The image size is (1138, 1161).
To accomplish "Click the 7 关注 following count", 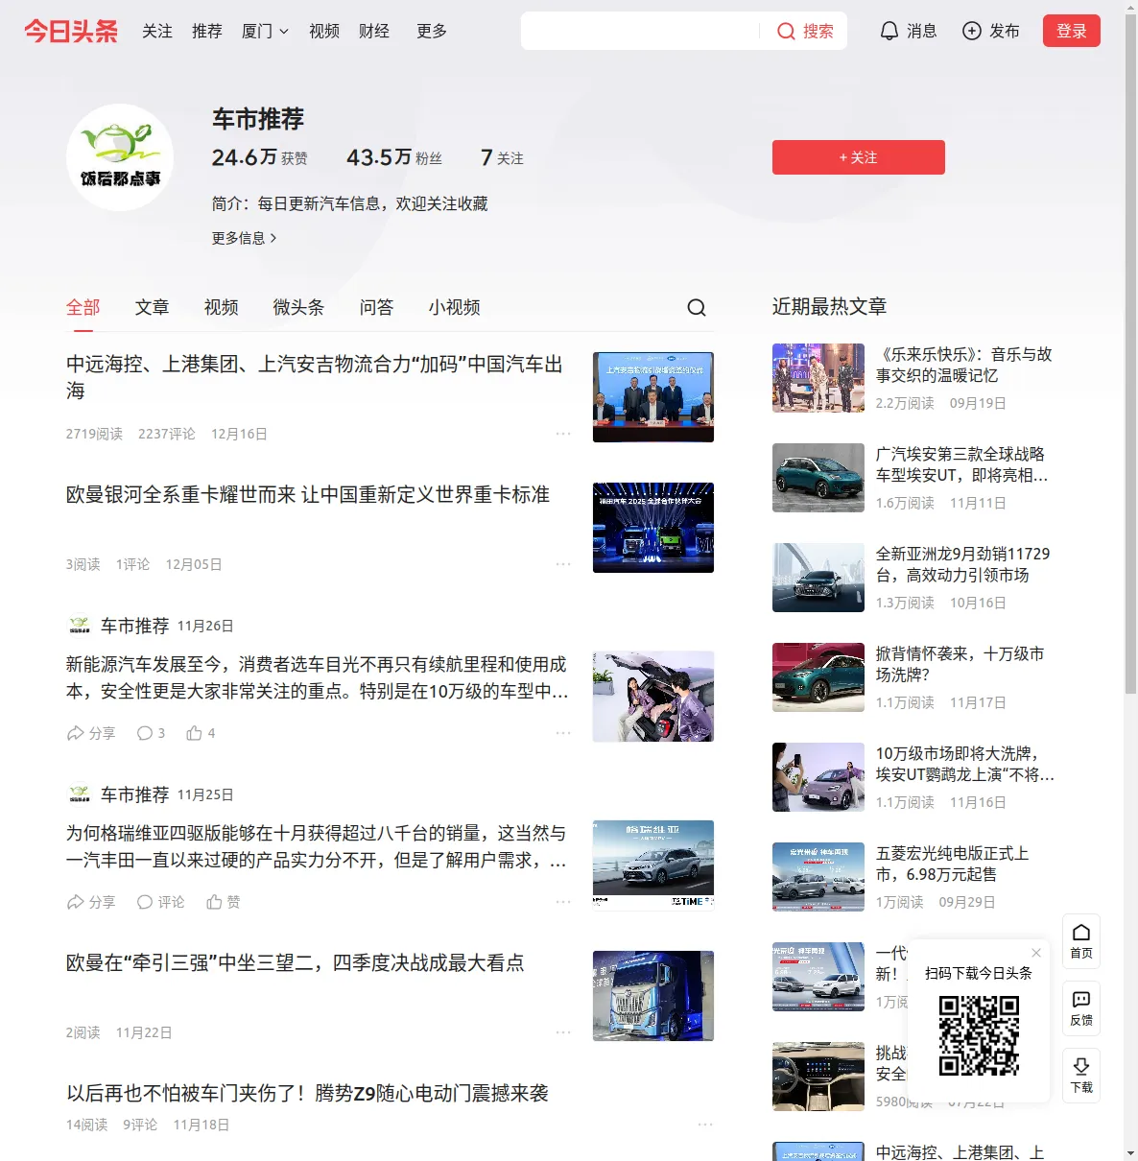I will pyautogui.click(x=502, y=157).
